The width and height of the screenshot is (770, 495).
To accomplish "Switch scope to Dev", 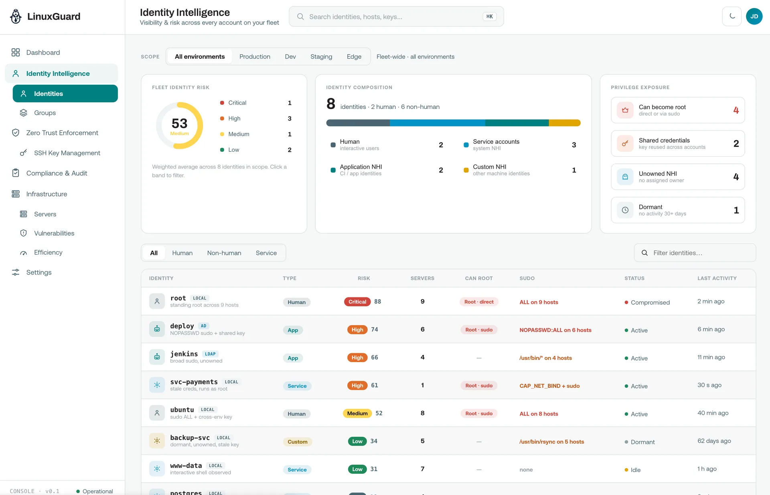I will coord(290,57).
